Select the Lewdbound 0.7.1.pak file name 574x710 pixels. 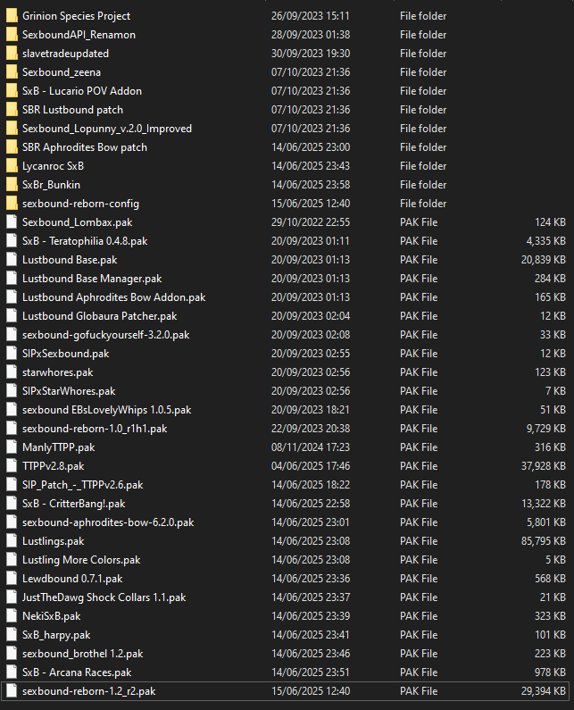(72, 578)
